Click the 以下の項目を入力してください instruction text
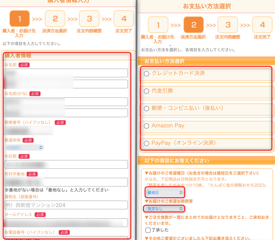Screen dimensions: 275x240 point(32,43)
